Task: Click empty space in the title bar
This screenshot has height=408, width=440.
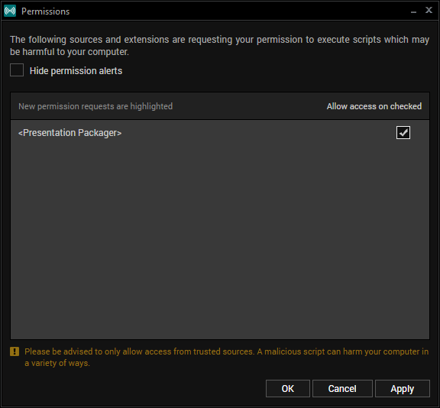Action: [238, 11]
